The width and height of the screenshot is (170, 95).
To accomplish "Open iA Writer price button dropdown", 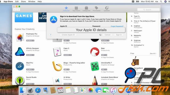I will pyautogui.click(x=67, y=84).
